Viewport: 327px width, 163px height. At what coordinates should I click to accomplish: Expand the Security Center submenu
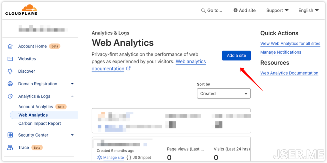pos(72,135)
